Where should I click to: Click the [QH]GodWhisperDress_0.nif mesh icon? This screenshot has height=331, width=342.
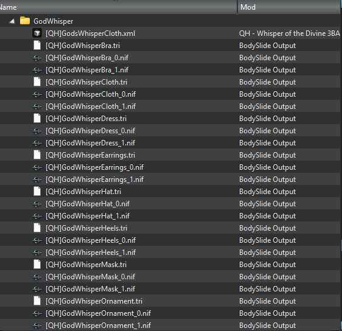tap(37, 131)
